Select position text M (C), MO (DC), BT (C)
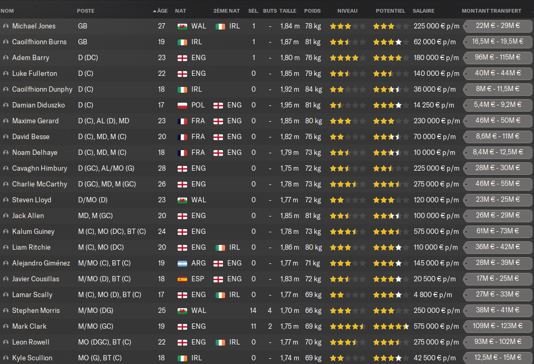Screen dimensions: 534x364 (112, 232)
